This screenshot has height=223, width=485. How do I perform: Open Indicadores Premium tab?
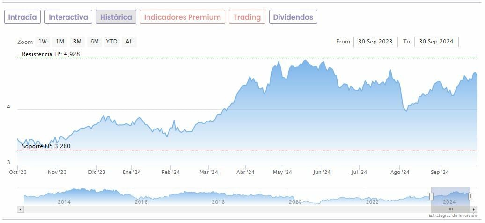182,17
